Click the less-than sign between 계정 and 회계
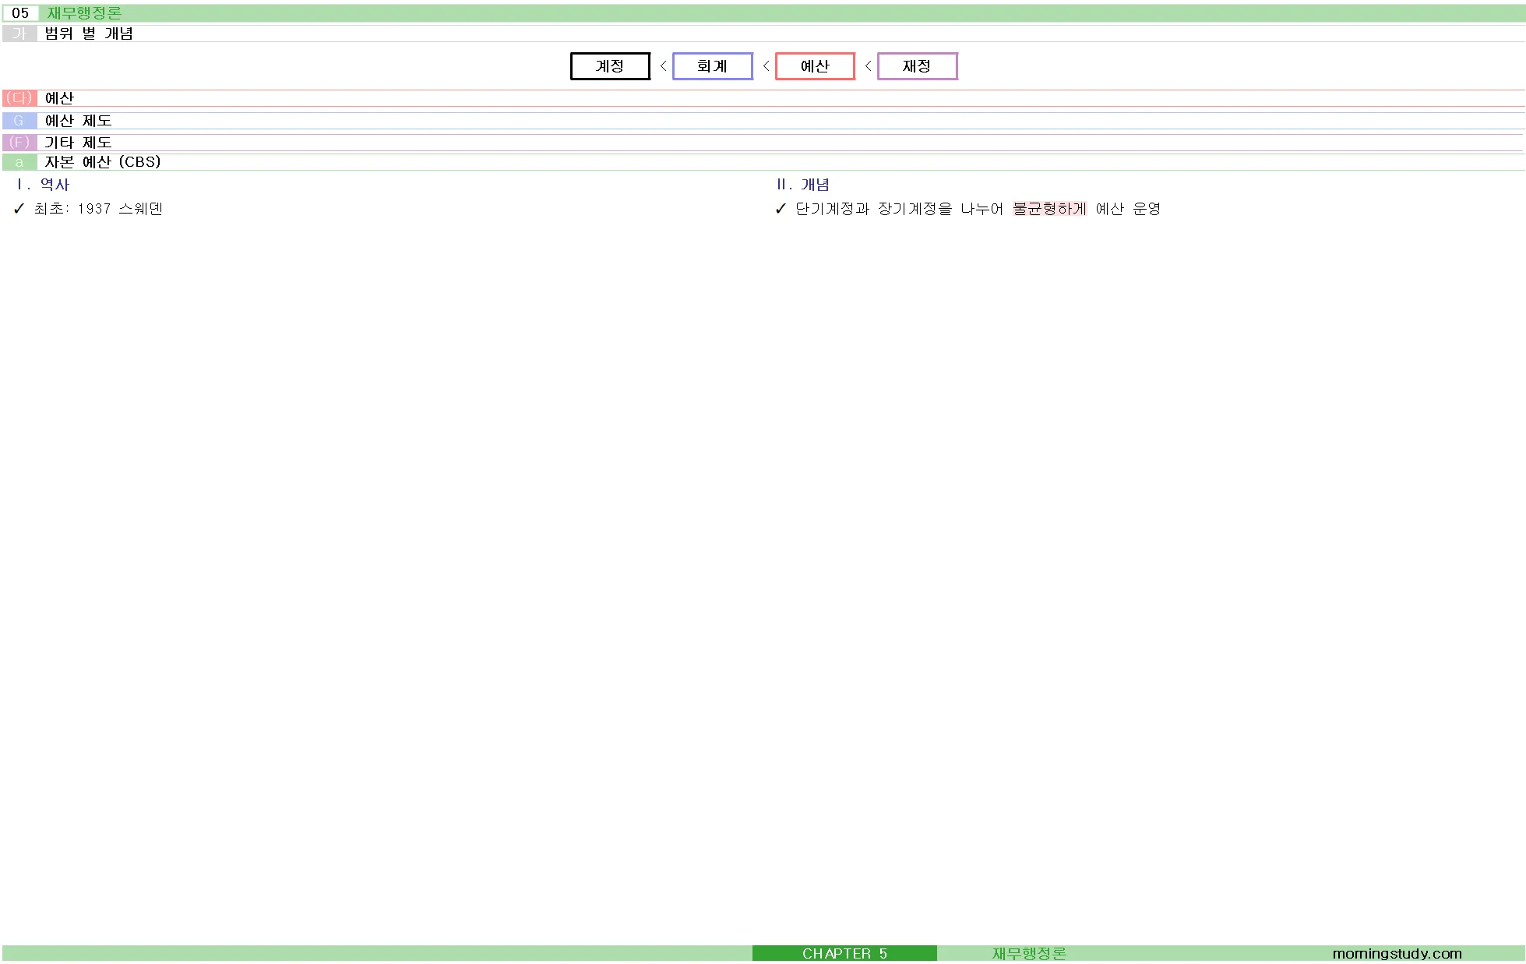The height and width of the screenshot is (964, 1526). (x=663, y=66)
